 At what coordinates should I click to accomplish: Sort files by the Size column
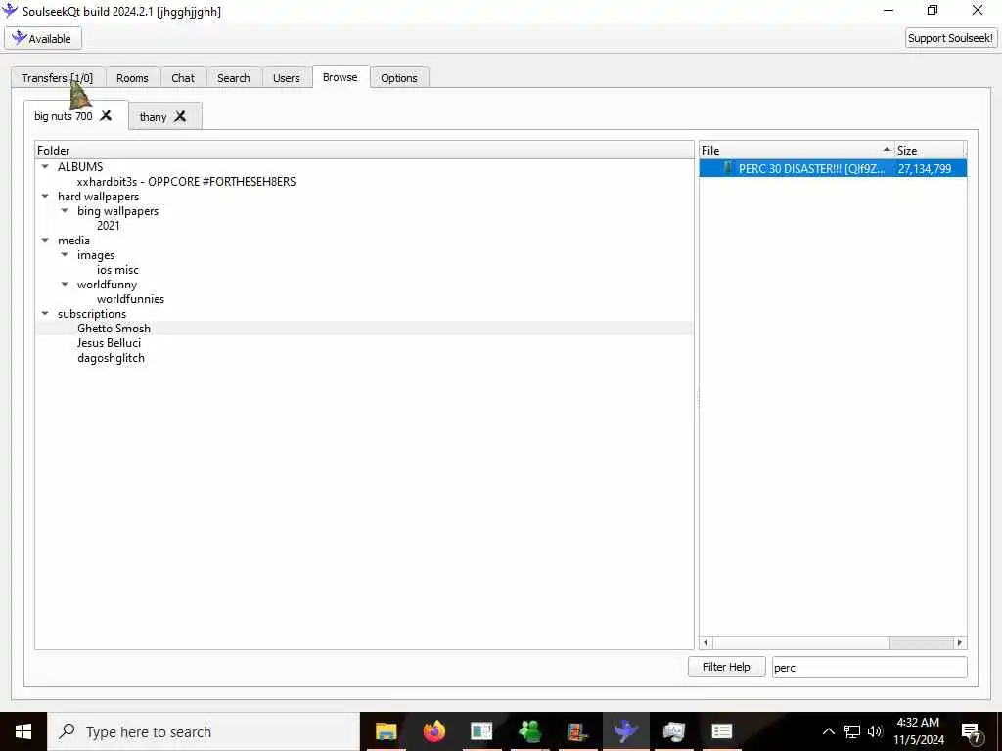[x=930, y=150]
